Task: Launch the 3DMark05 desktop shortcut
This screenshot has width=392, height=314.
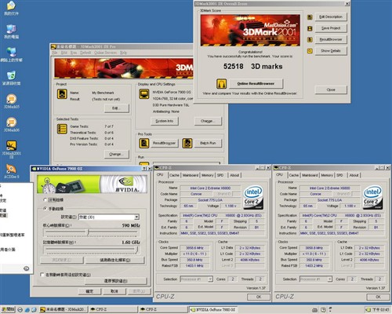Action: 11,101
